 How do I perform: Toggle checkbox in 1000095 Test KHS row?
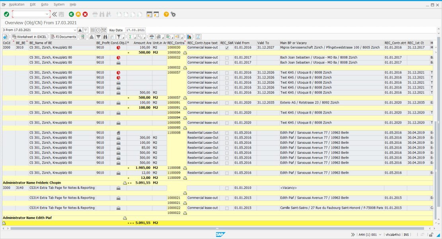coord(227,123)
